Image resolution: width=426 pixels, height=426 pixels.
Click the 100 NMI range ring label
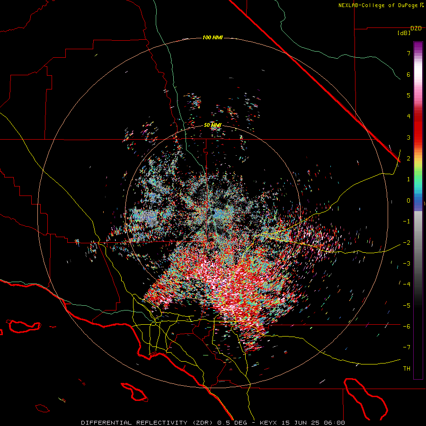[x=213, y=37]
